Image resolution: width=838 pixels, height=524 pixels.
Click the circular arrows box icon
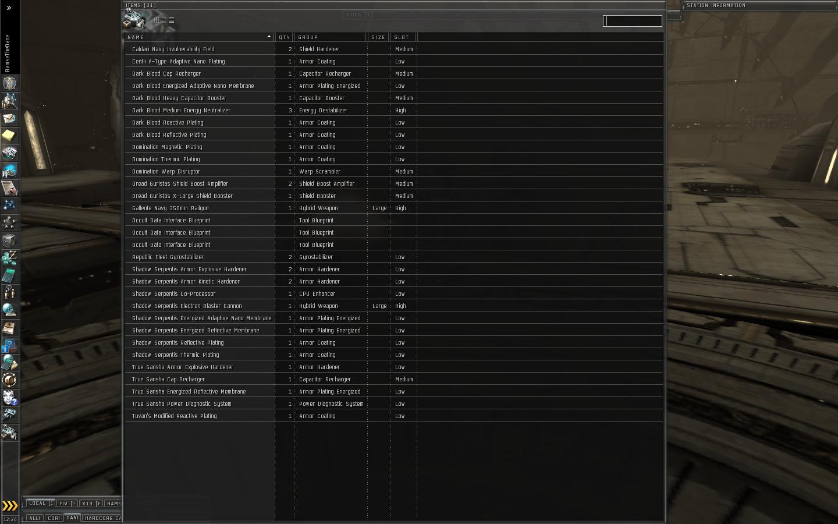pos(10,380)
